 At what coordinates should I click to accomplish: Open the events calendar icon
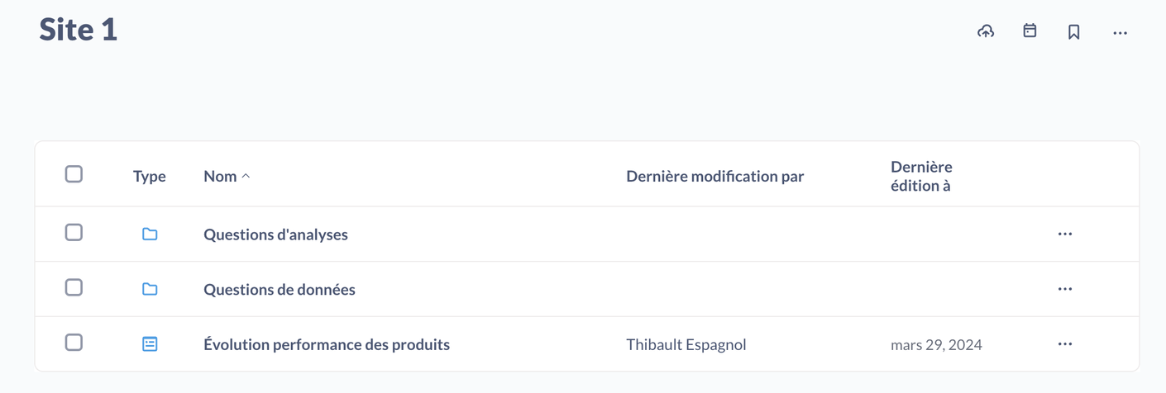1030,31
